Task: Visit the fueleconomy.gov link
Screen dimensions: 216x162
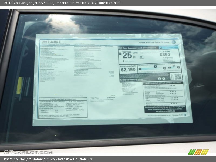Action: [x=131, y=80]
